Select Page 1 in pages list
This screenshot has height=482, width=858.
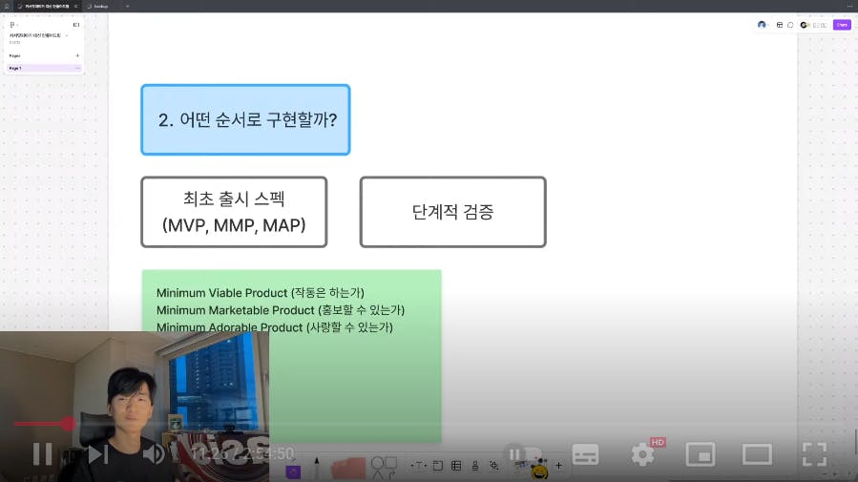pos(44,69)
